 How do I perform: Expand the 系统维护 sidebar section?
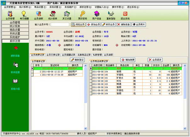tap(15, 37)
